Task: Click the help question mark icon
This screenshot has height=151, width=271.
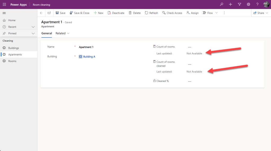Action: [257, 5]
